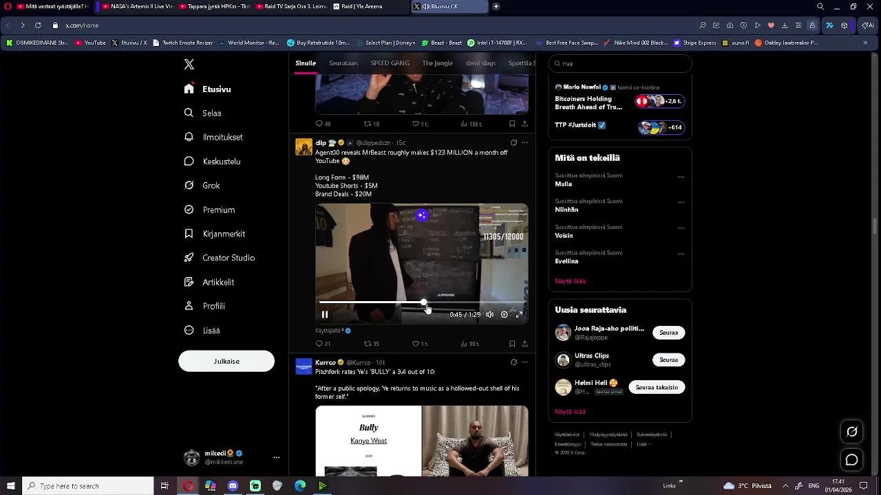
Task: Open Premium from sidebar
Action: (x=209, y=210)
